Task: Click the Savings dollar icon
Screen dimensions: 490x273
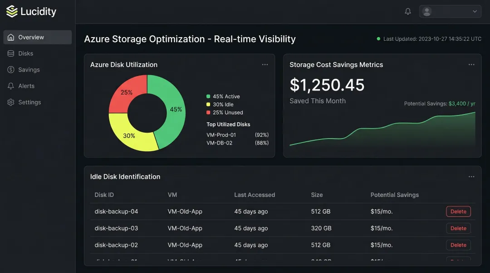Action: pos(11,70)
